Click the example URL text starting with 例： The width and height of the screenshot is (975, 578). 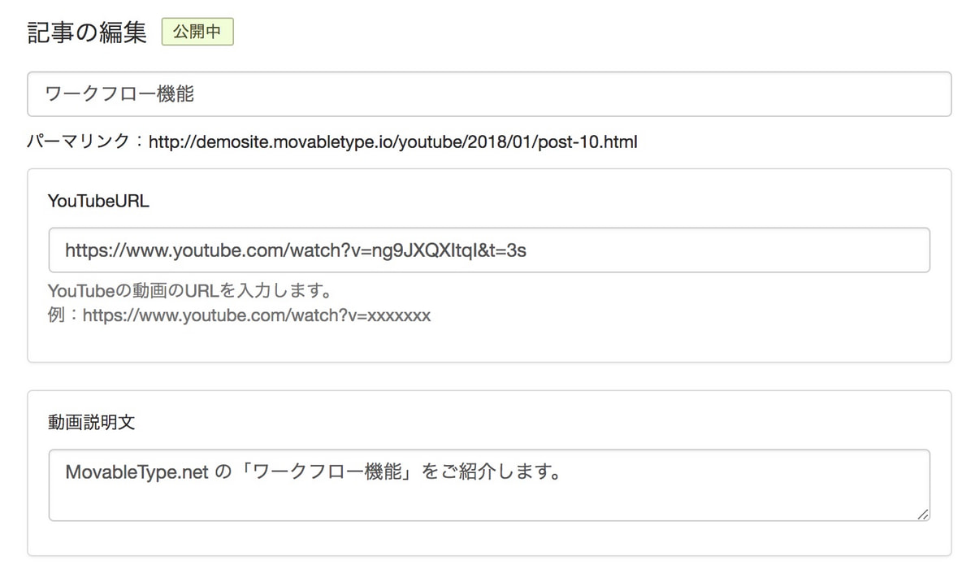pyautogui.click(x=240, y=315)
